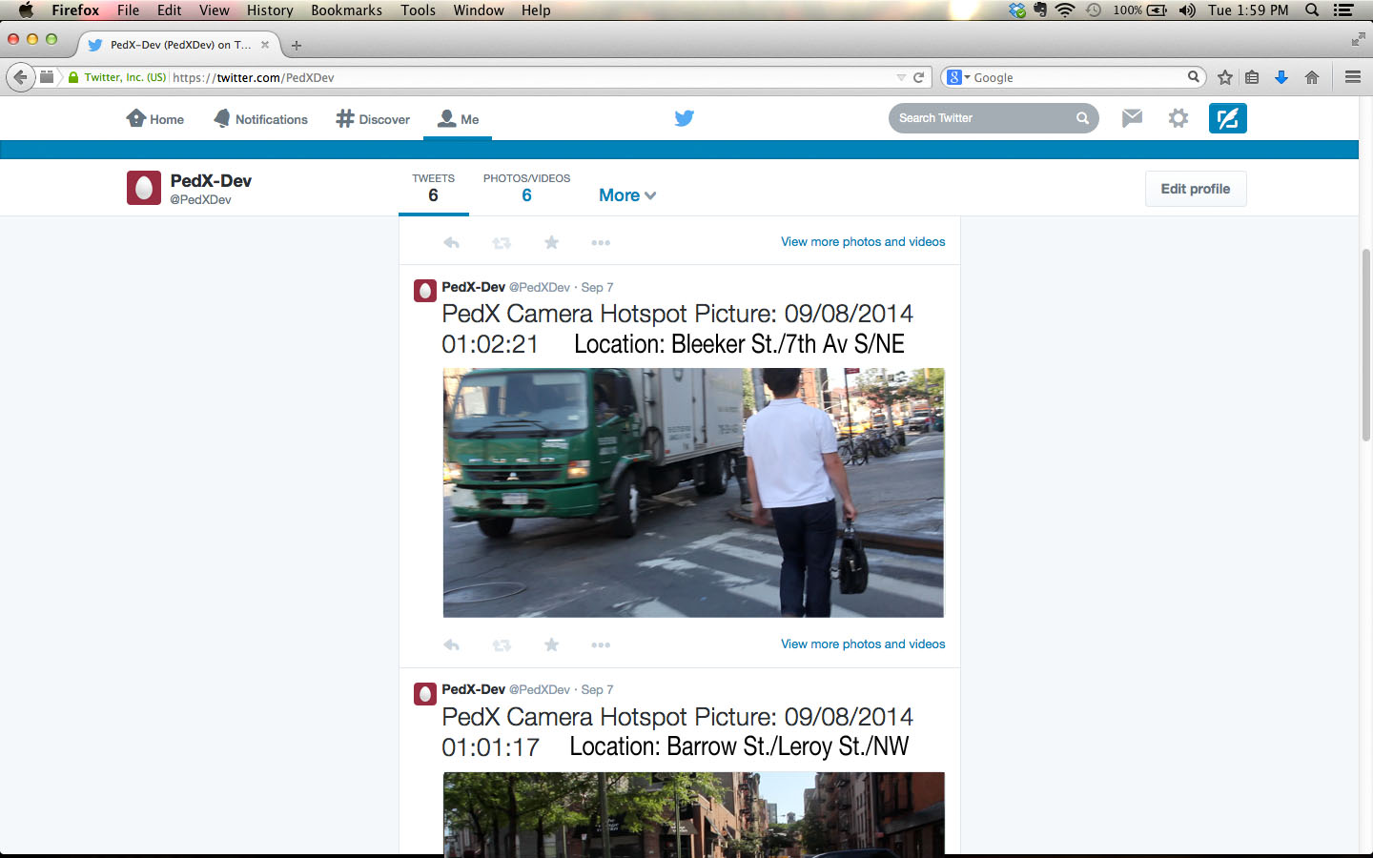Viewport: 1373px width, 858px height.
Task: Open more options for the Bleeker St. tweet
Action: click(x=601, y=645)
